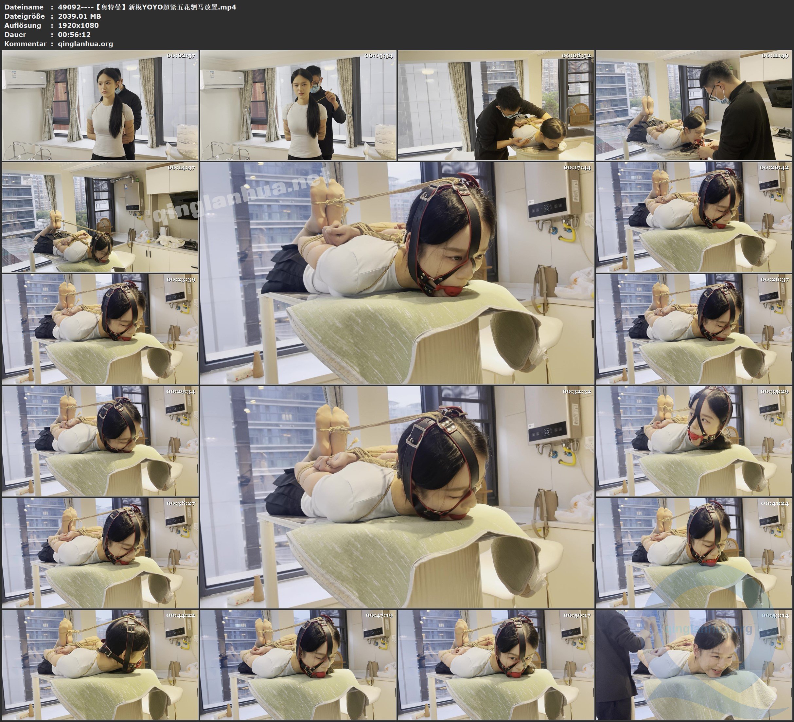Click the thumbnail timestamped 00:02:57
Screen dimensions: 794x722
100,105
